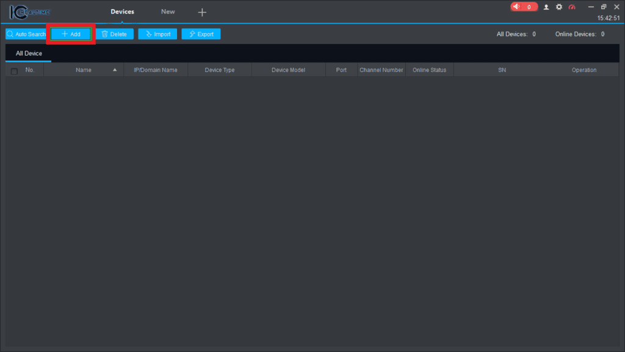625x352 pixels.
Task: Select the All Device tab
Action: point(29,54)
